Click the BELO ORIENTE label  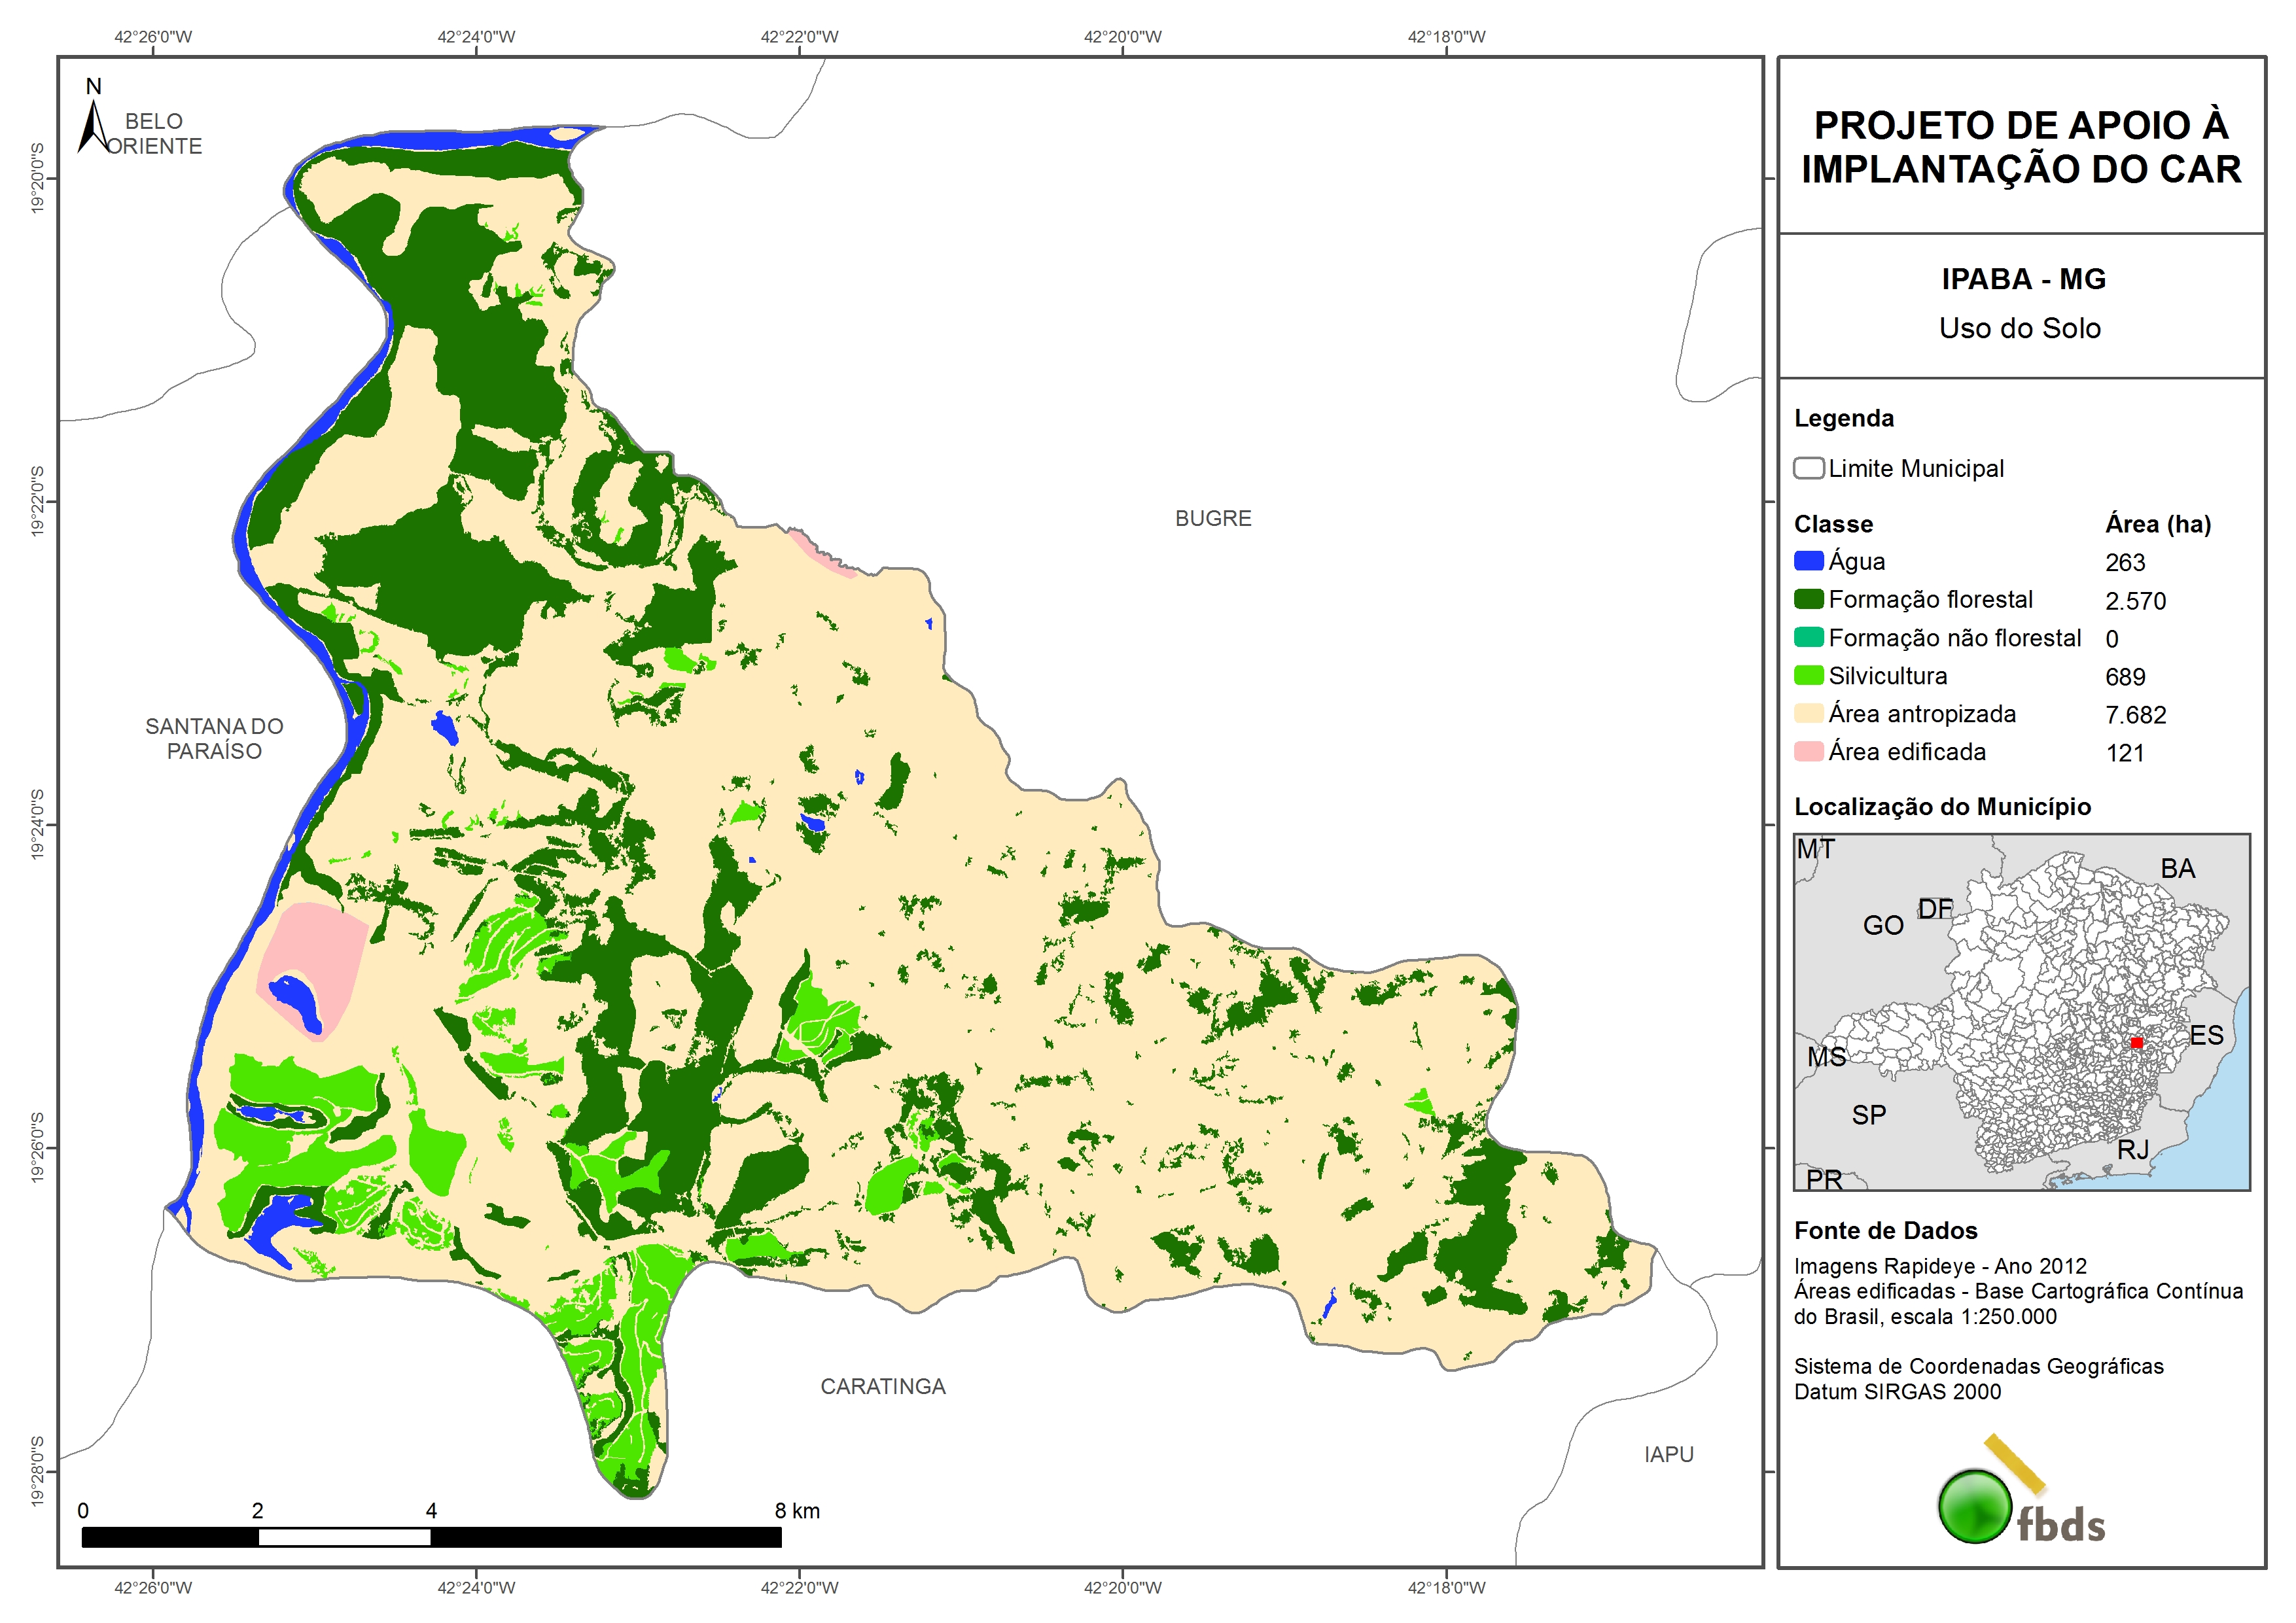tap(154, 133)
